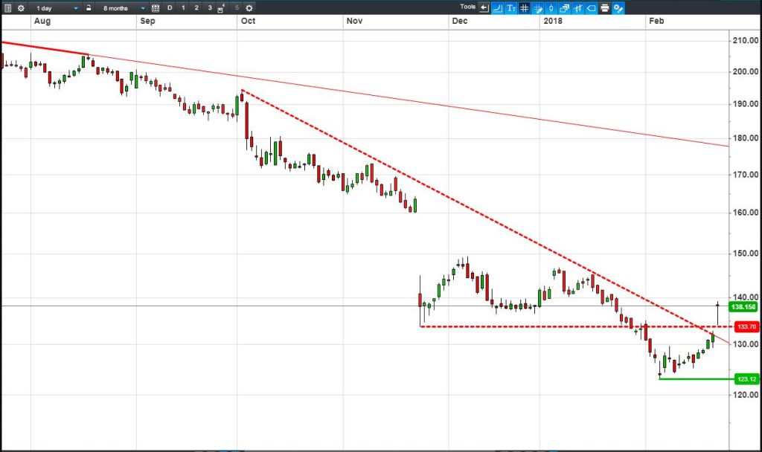
Task: Select the text annotation 'Tt' tool
Action: click(510, 7)
